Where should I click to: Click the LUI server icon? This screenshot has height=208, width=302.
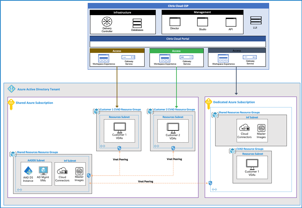click(256, 21)
